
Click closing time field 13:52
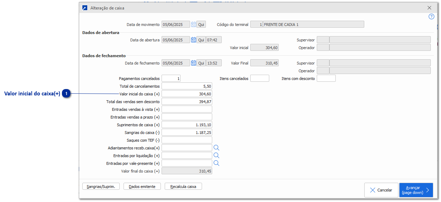pos(214,63)
